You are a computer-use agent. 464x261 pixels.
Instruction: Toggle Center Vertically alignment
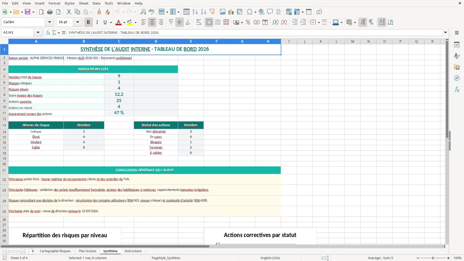[x=180, y=22]
